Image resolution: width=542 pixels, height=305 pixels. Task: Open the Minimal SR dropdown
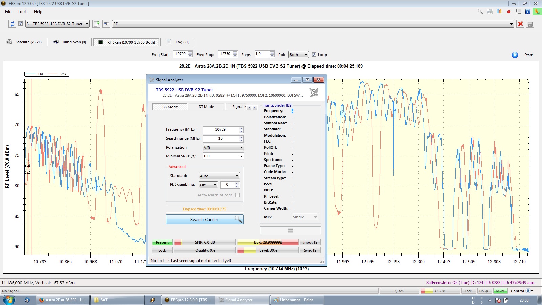click(x=223, y=156)
